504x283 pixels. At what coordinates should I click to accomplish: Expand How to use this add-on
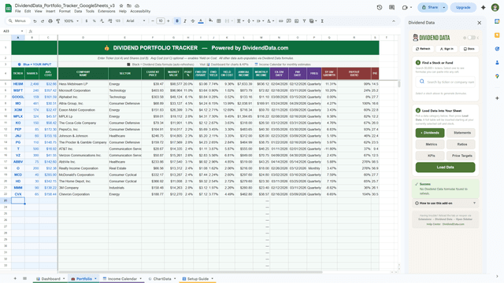coord(445,203)
